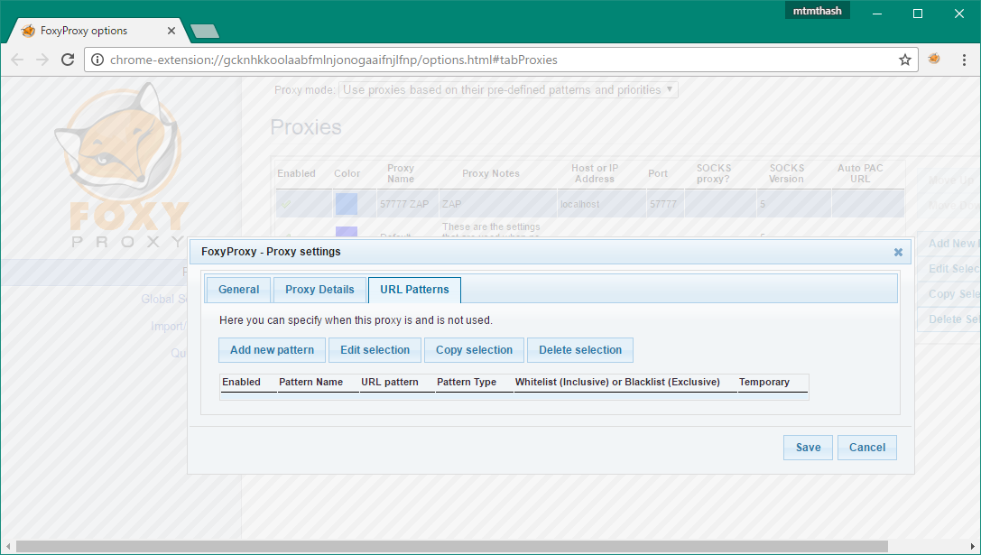Click the Delete selection button

pos(580,350)
